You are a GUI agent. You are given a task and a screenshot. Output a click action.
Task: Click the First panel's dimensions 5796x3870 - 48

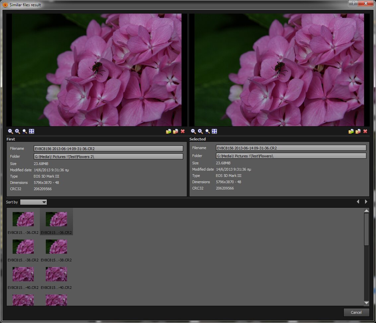pos(46,183)
